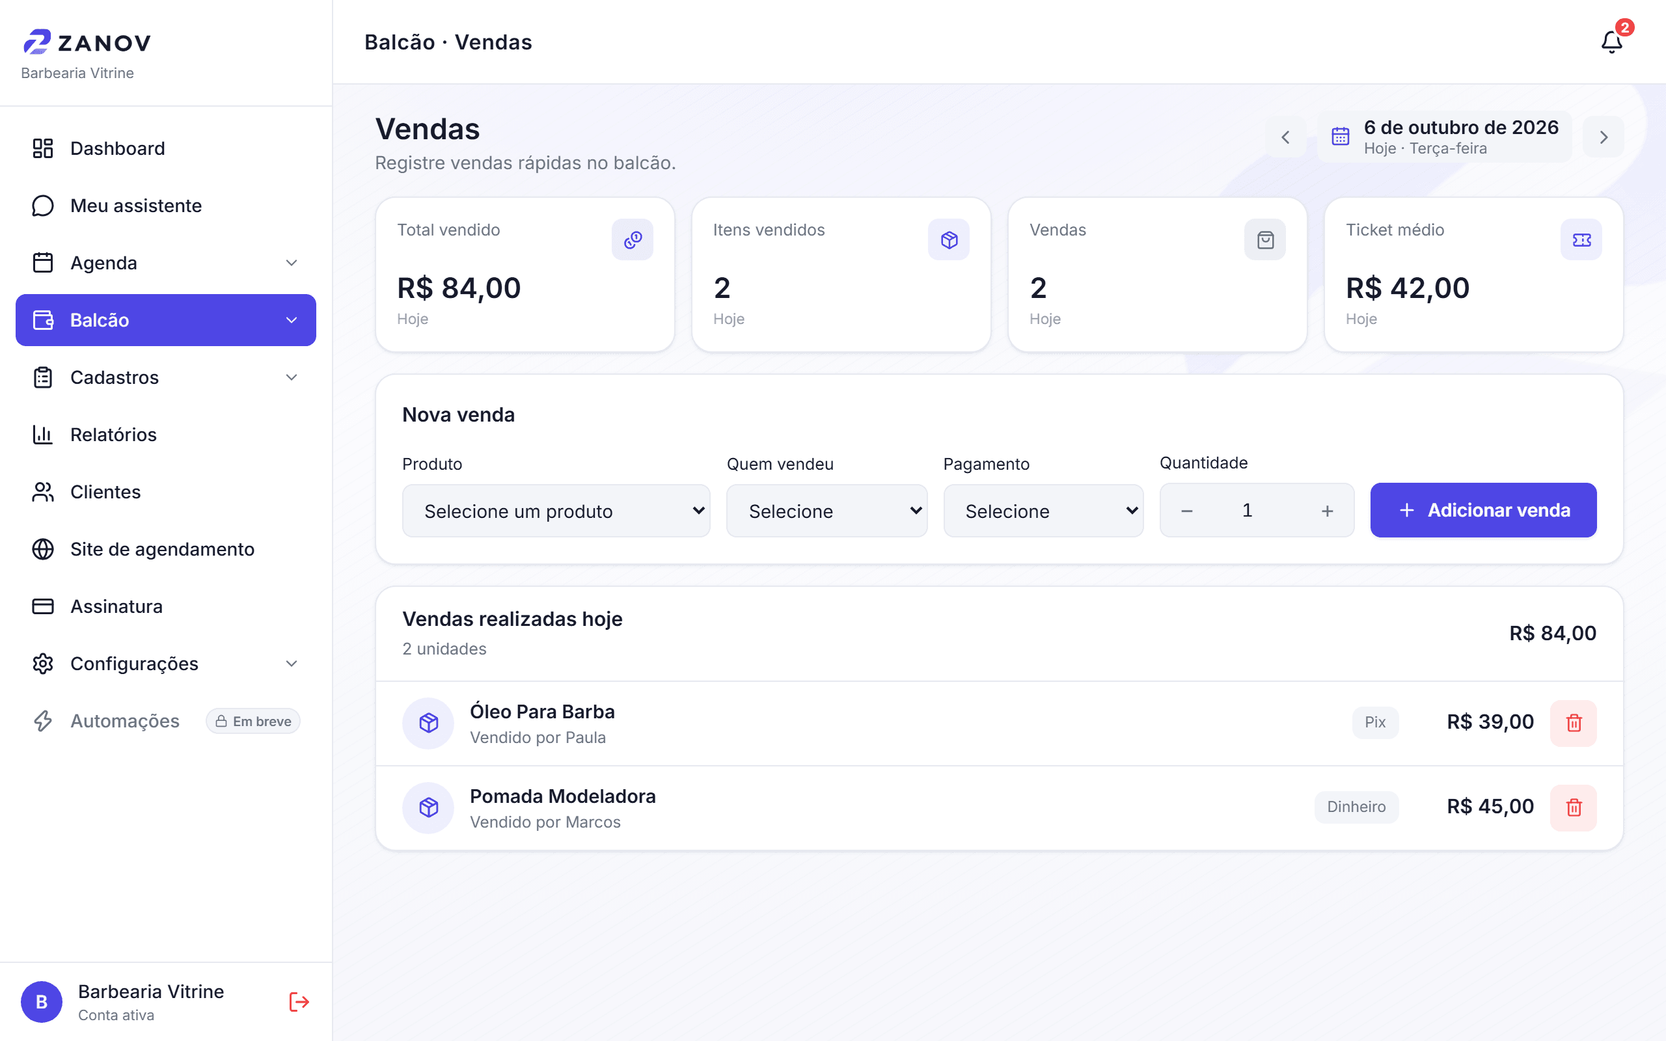Go to previous day arrow

coord(1285,137)
